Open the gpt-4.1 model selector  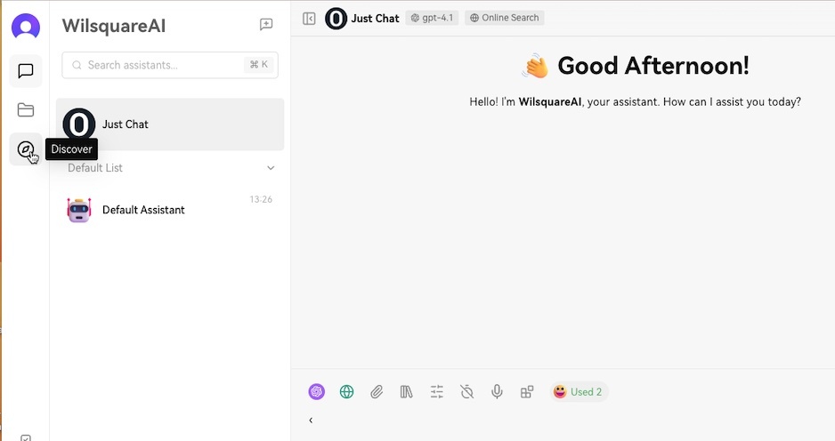(432, 18)
